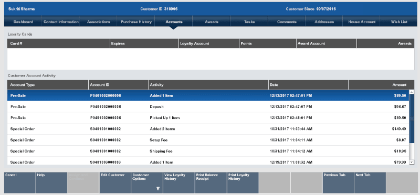
Task: Click date 12/19/2017 in the last row
Action: (291, 162)
